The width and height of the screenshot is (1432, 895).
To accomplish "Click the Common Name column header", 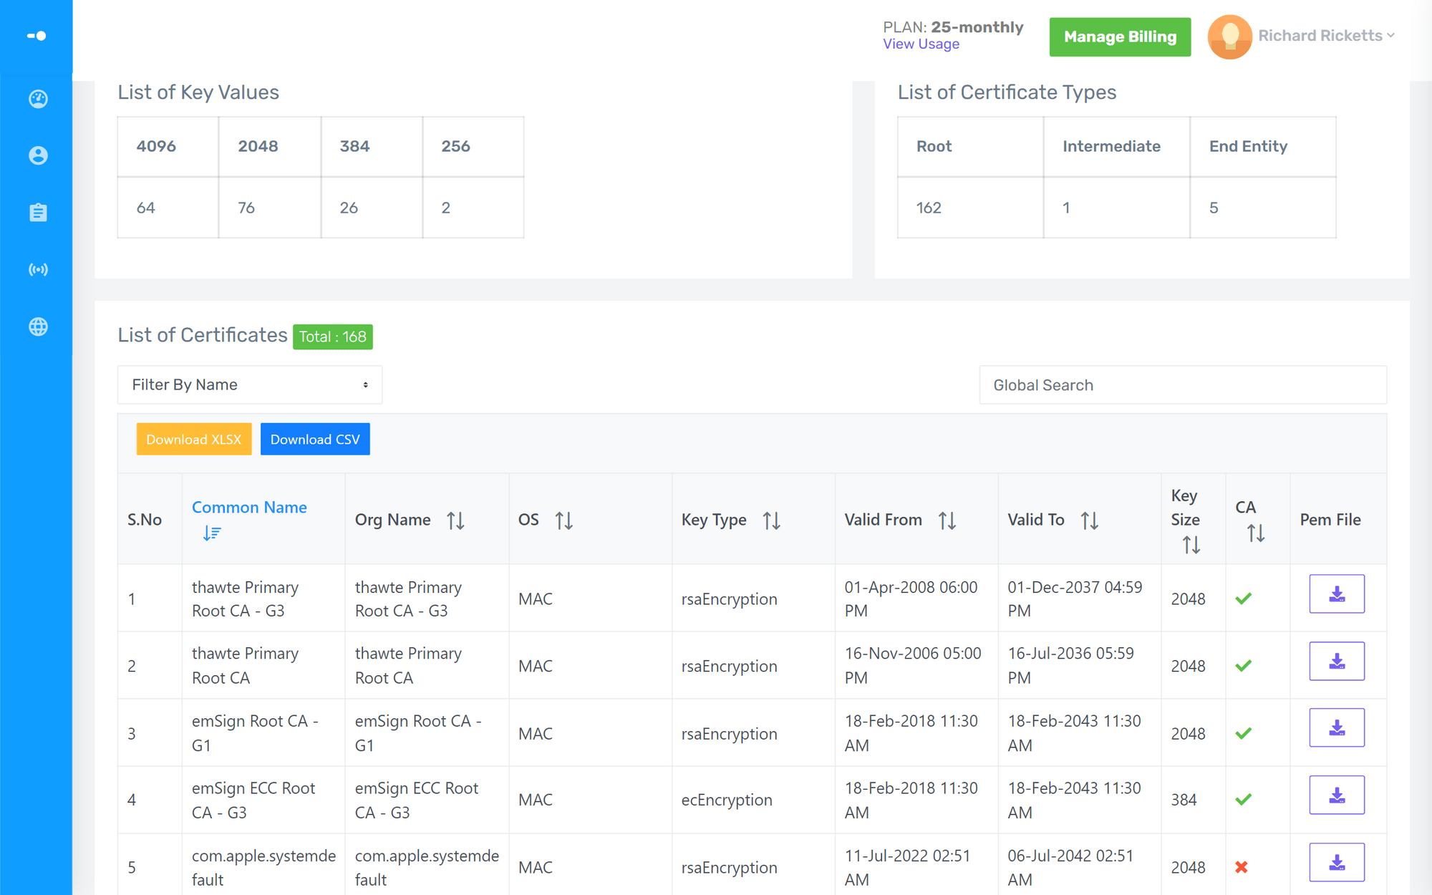I will pyautogui.click(x=248, y=508).
